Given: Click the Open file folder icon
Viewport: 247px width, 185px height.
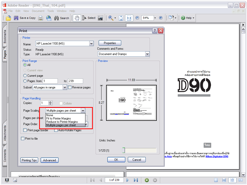Looking at the screenshot, I should click(x=8, y=18).
